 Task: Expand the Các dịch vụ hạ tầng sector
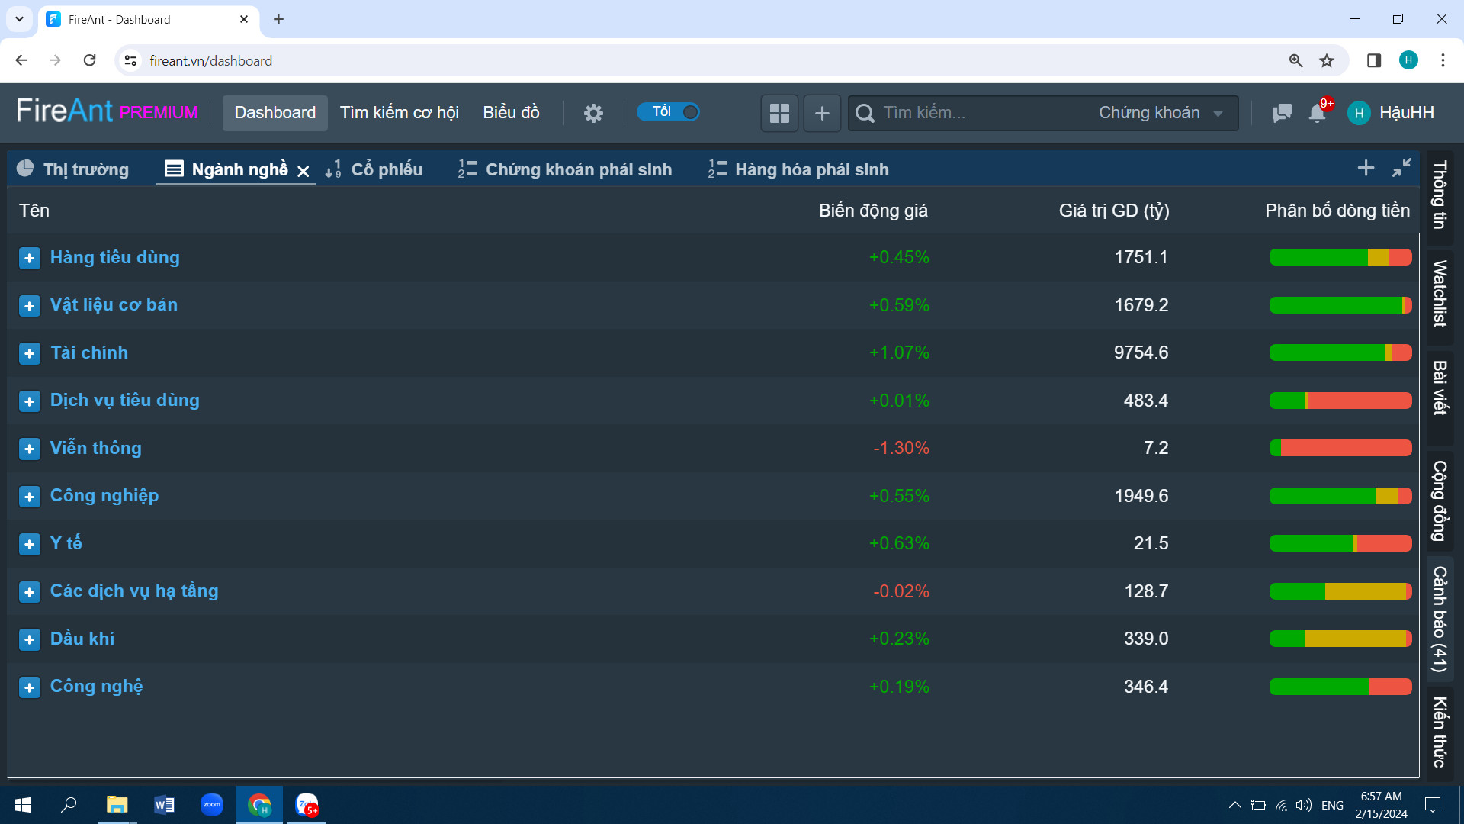[29, 592]
